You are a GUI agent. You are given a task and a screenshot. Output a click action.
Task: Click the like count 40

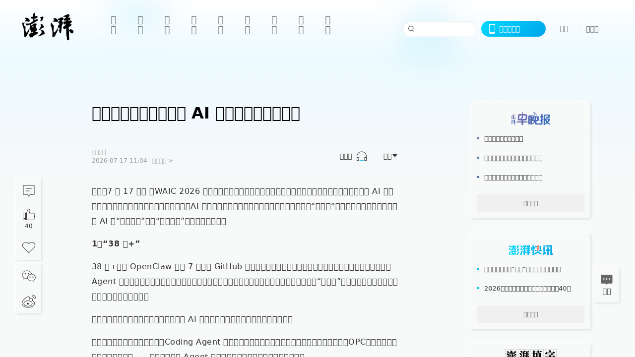(29, 226)
